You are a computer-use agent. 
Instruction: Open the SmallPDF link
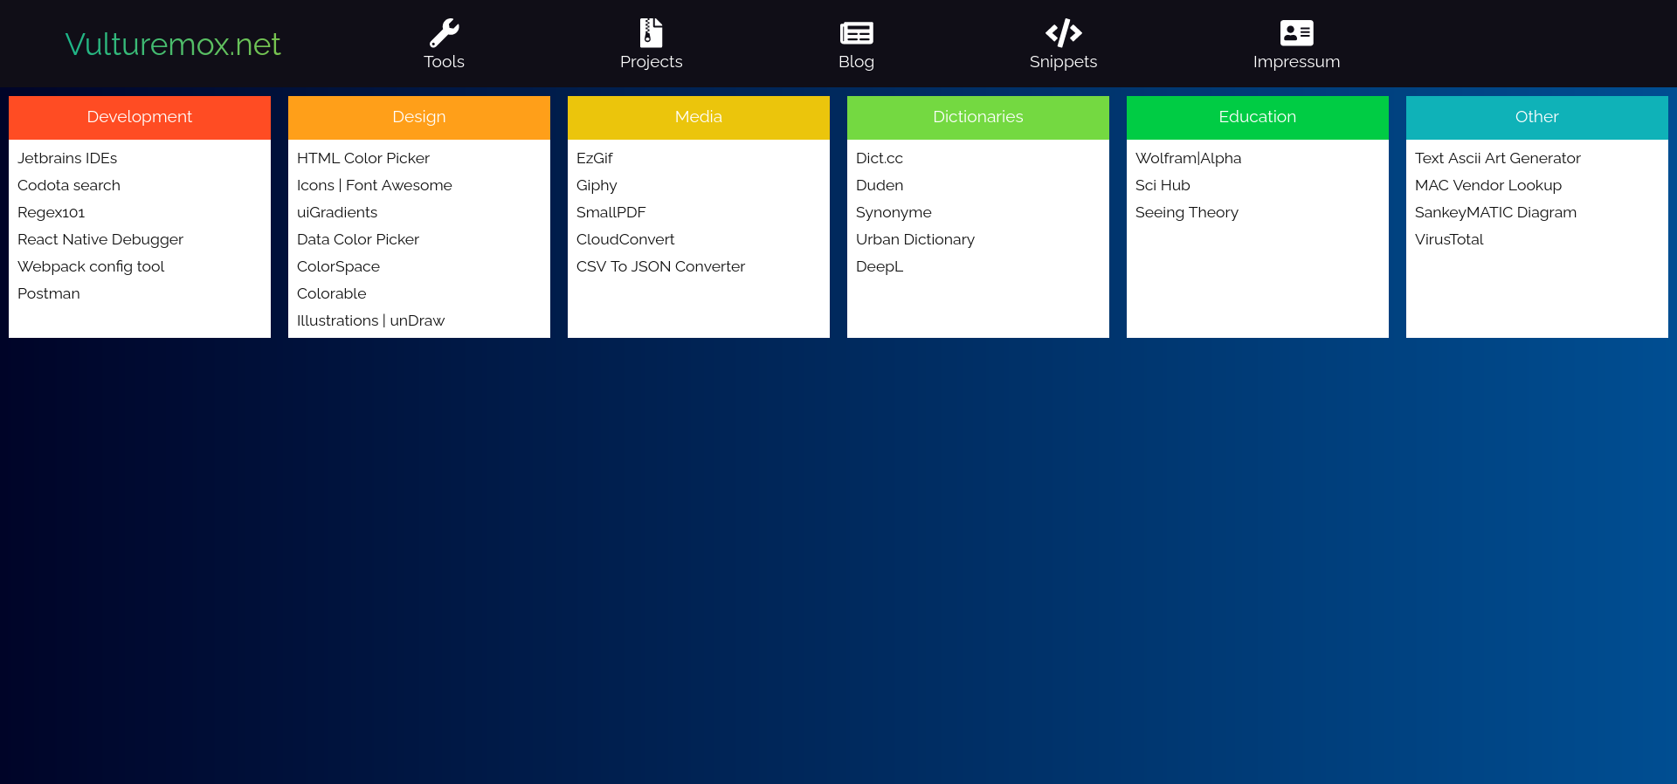(x=611, y=212)
